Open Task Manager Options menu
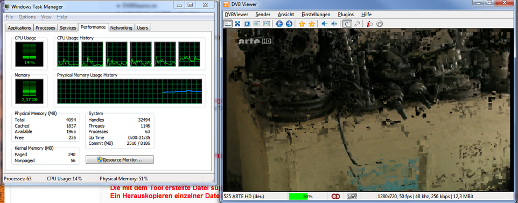 pos(27,17)
